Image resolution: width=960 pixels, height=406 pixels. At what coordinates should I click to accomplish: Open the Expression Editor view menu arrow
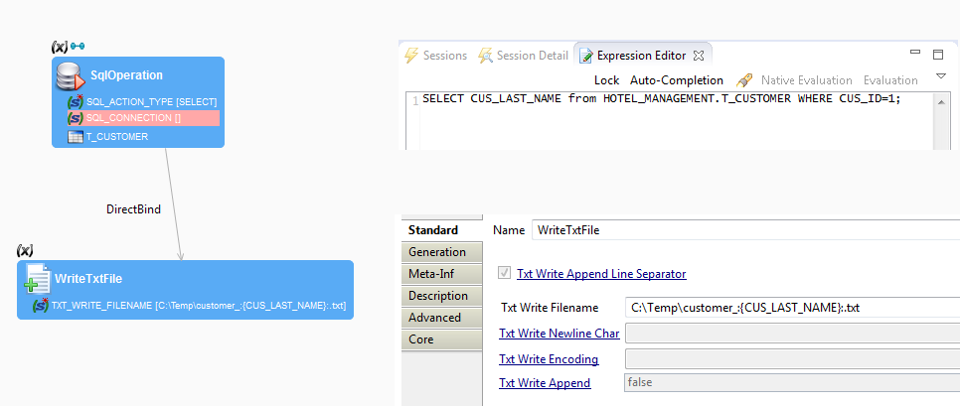tap(940, 76)
